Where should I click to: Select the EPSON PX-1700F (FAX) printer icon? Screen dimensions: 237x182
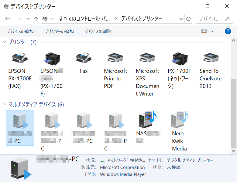coord(20,58)
